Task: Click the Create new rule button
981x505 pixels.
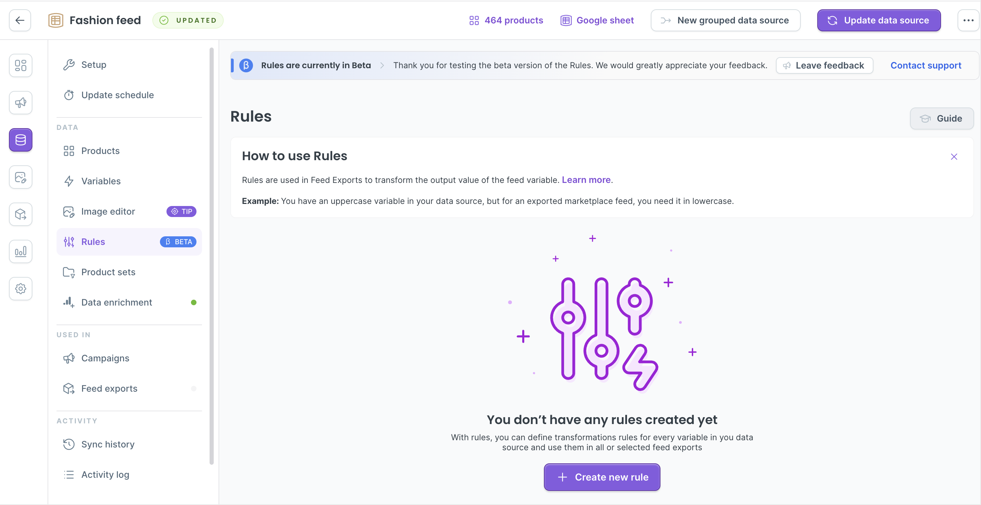Action: (602, 477)
